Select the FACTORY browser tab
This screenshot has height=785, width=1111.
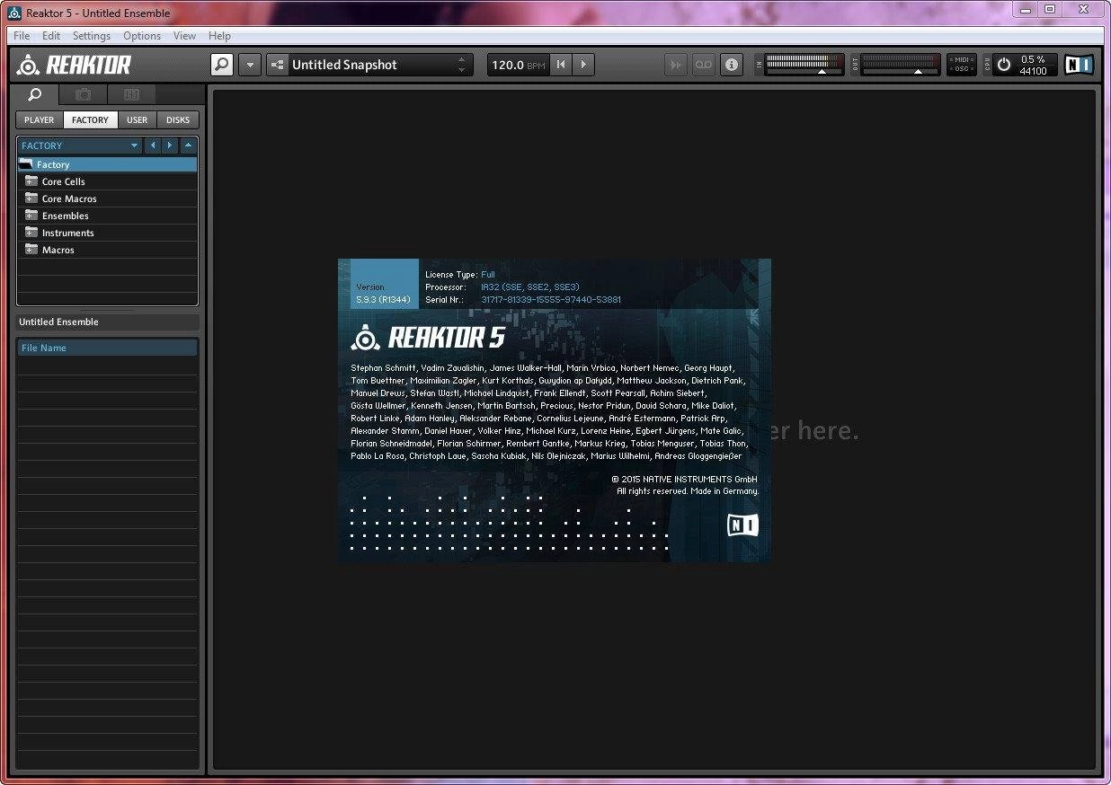[90, 119]
